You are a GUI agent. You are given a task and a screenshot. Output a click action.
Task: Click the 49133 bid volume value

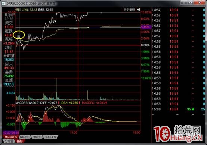coord(9,68)
